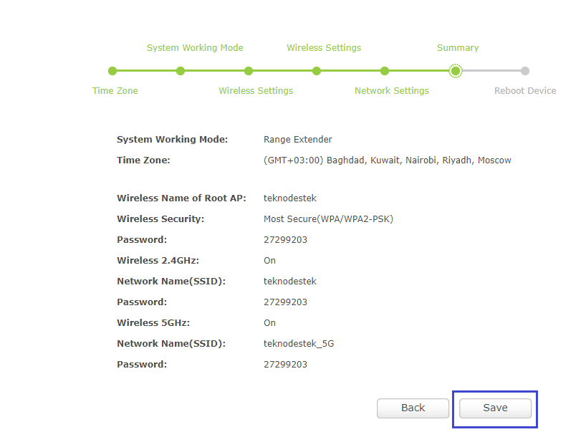
Task: Select the password value under teknodestek_5G
Action: pos(286,365)
